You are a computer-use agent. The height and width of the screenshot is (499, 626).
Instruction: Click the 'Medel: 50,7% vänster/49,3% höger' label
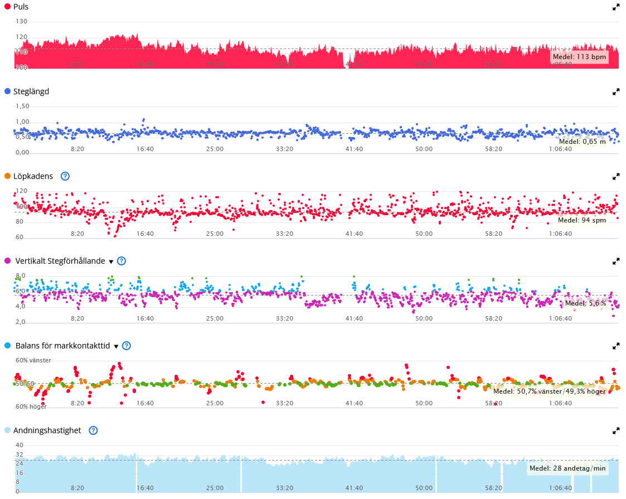(x=549, y=391)
